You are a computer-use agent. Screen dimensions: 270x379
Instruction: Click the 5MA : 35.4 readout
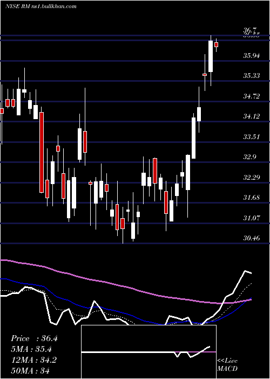(x=31, y=349)
